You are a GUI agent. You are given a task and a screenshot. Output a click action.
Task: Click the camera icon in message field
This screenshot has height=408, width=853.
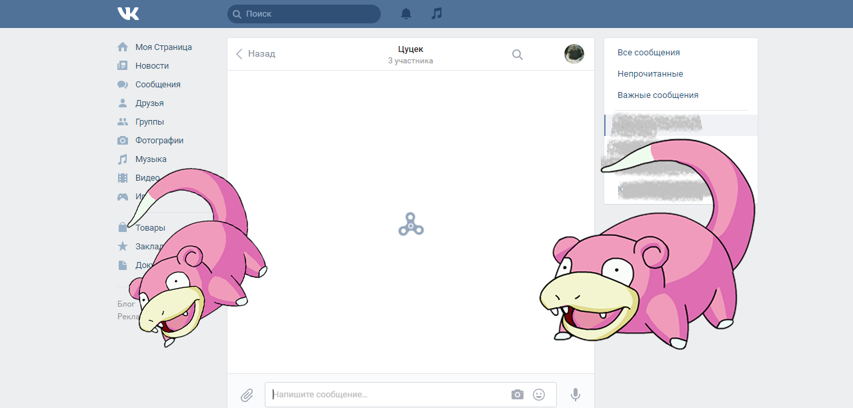click(518, 395)
